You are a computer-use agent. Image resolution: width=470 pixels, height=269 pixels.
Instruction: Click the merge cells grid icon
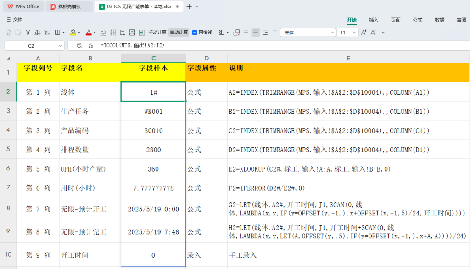coord(222,32)
